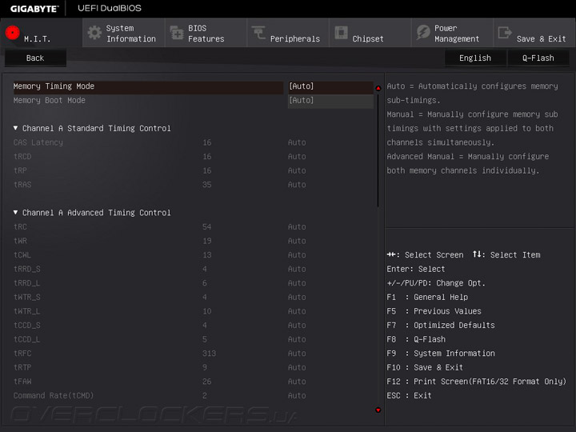Click the red M.I.T. tab icon

tap(13, 33)
